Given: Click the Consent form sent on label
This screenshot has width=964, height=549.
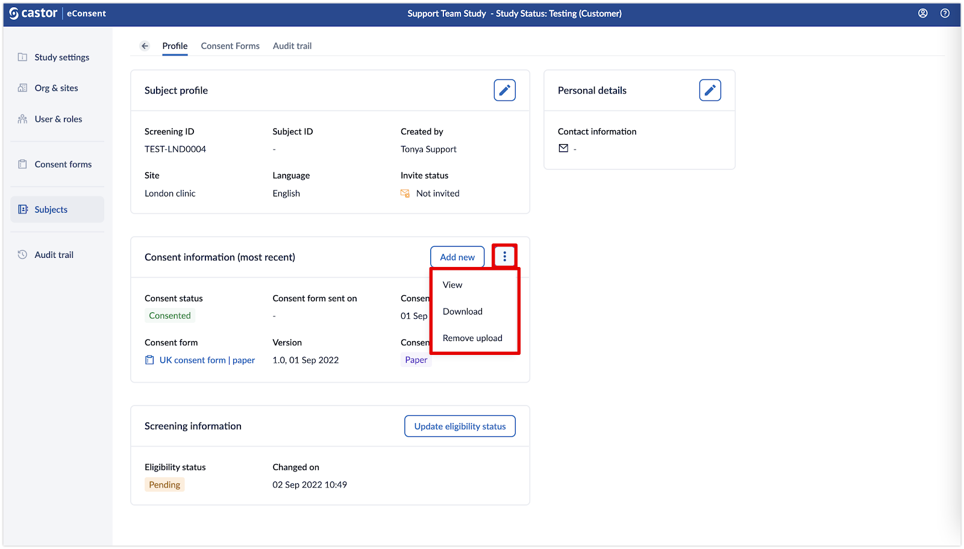Looking at the screenshot, I should (x=315, y=298).
